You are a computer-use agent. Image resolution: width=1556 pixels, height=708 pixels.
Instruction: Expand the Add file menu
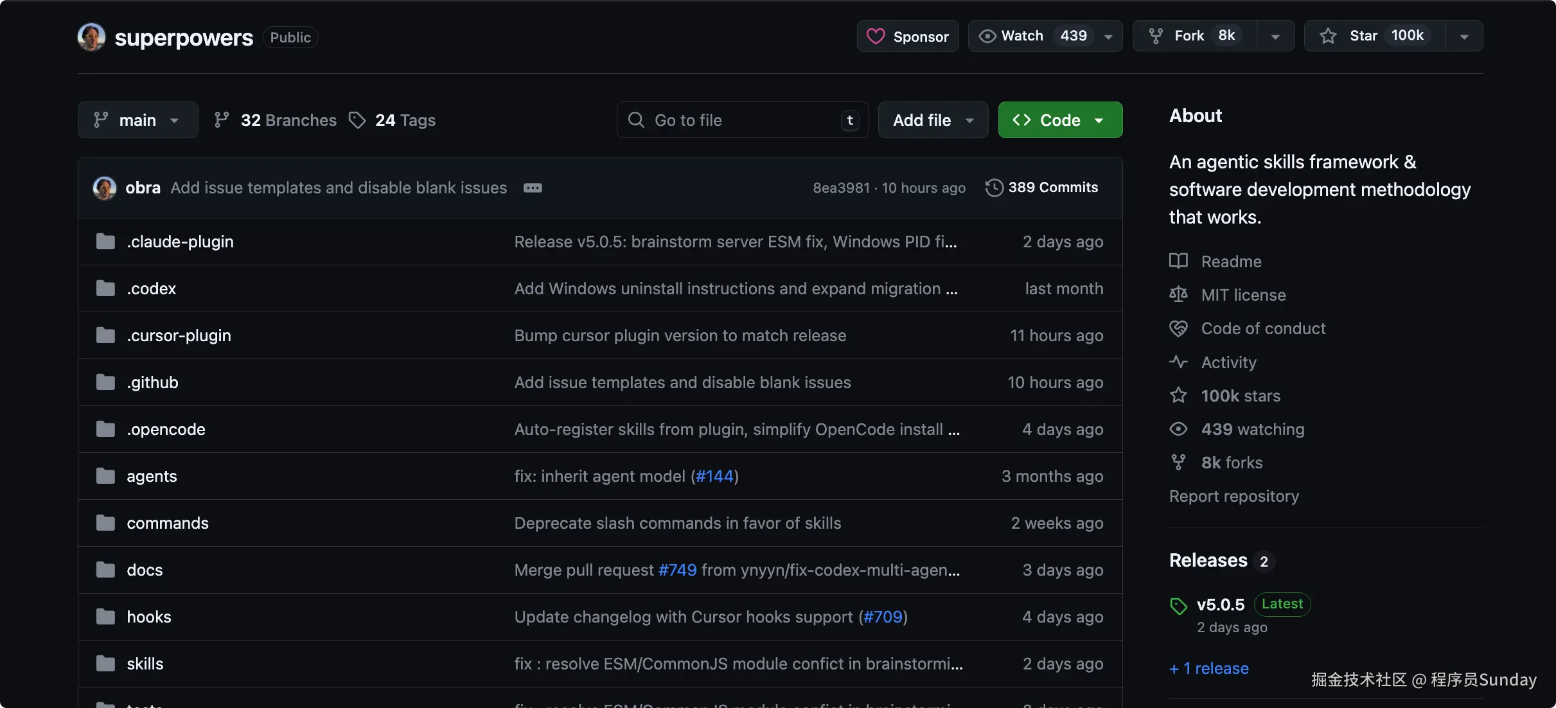tap(933, 120)
